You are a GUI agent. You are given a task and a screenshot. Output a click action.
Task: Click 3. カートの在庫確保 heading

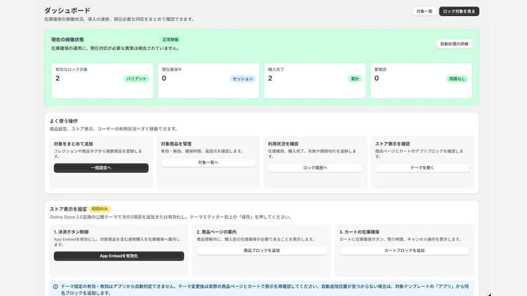tap(359, 232)
